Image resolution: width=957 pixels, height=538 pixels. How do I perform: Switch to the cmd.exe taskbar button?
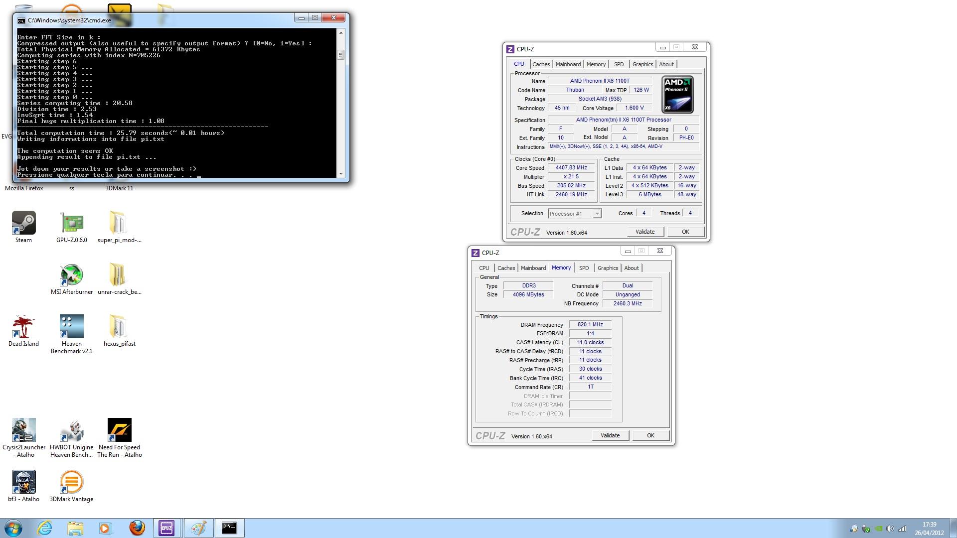coord(229,528)
